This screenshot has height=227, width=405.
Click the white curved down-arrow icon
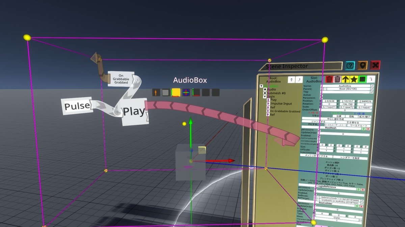[371, 79]
